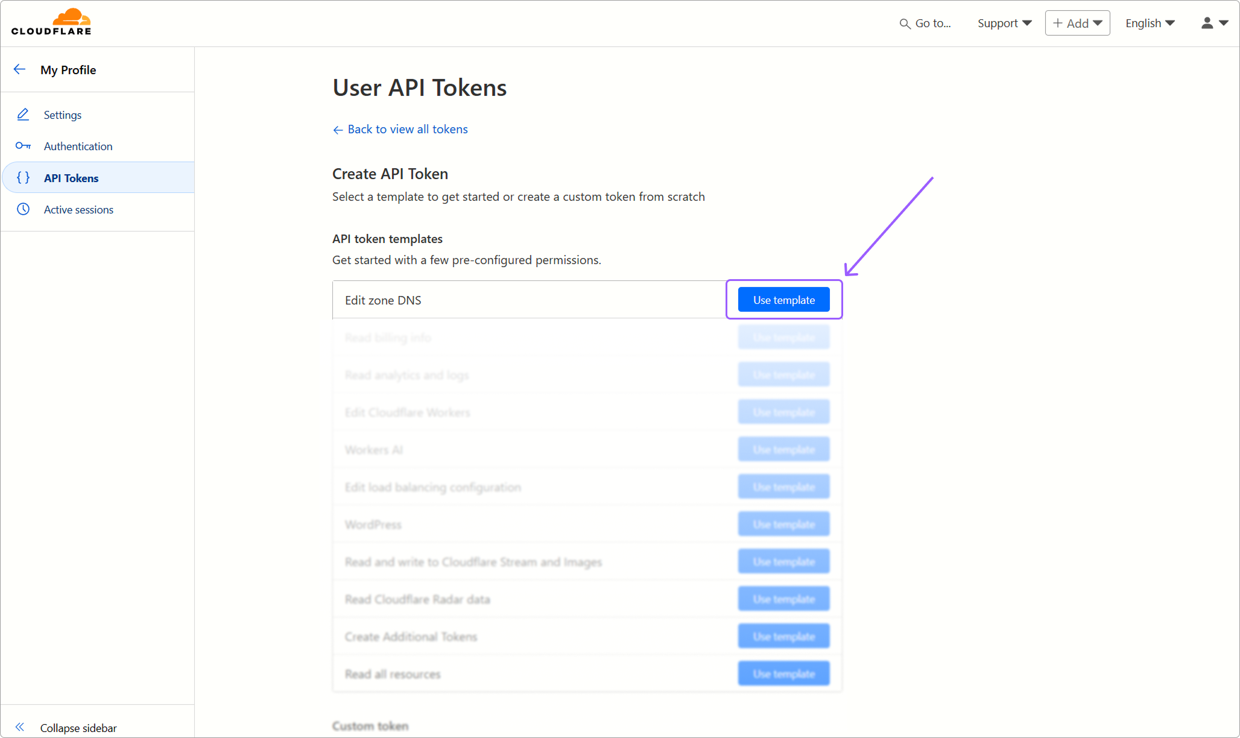Click the Cloudflare logo
This screenshot has width=1240, height=738.
tap(51, 22)
